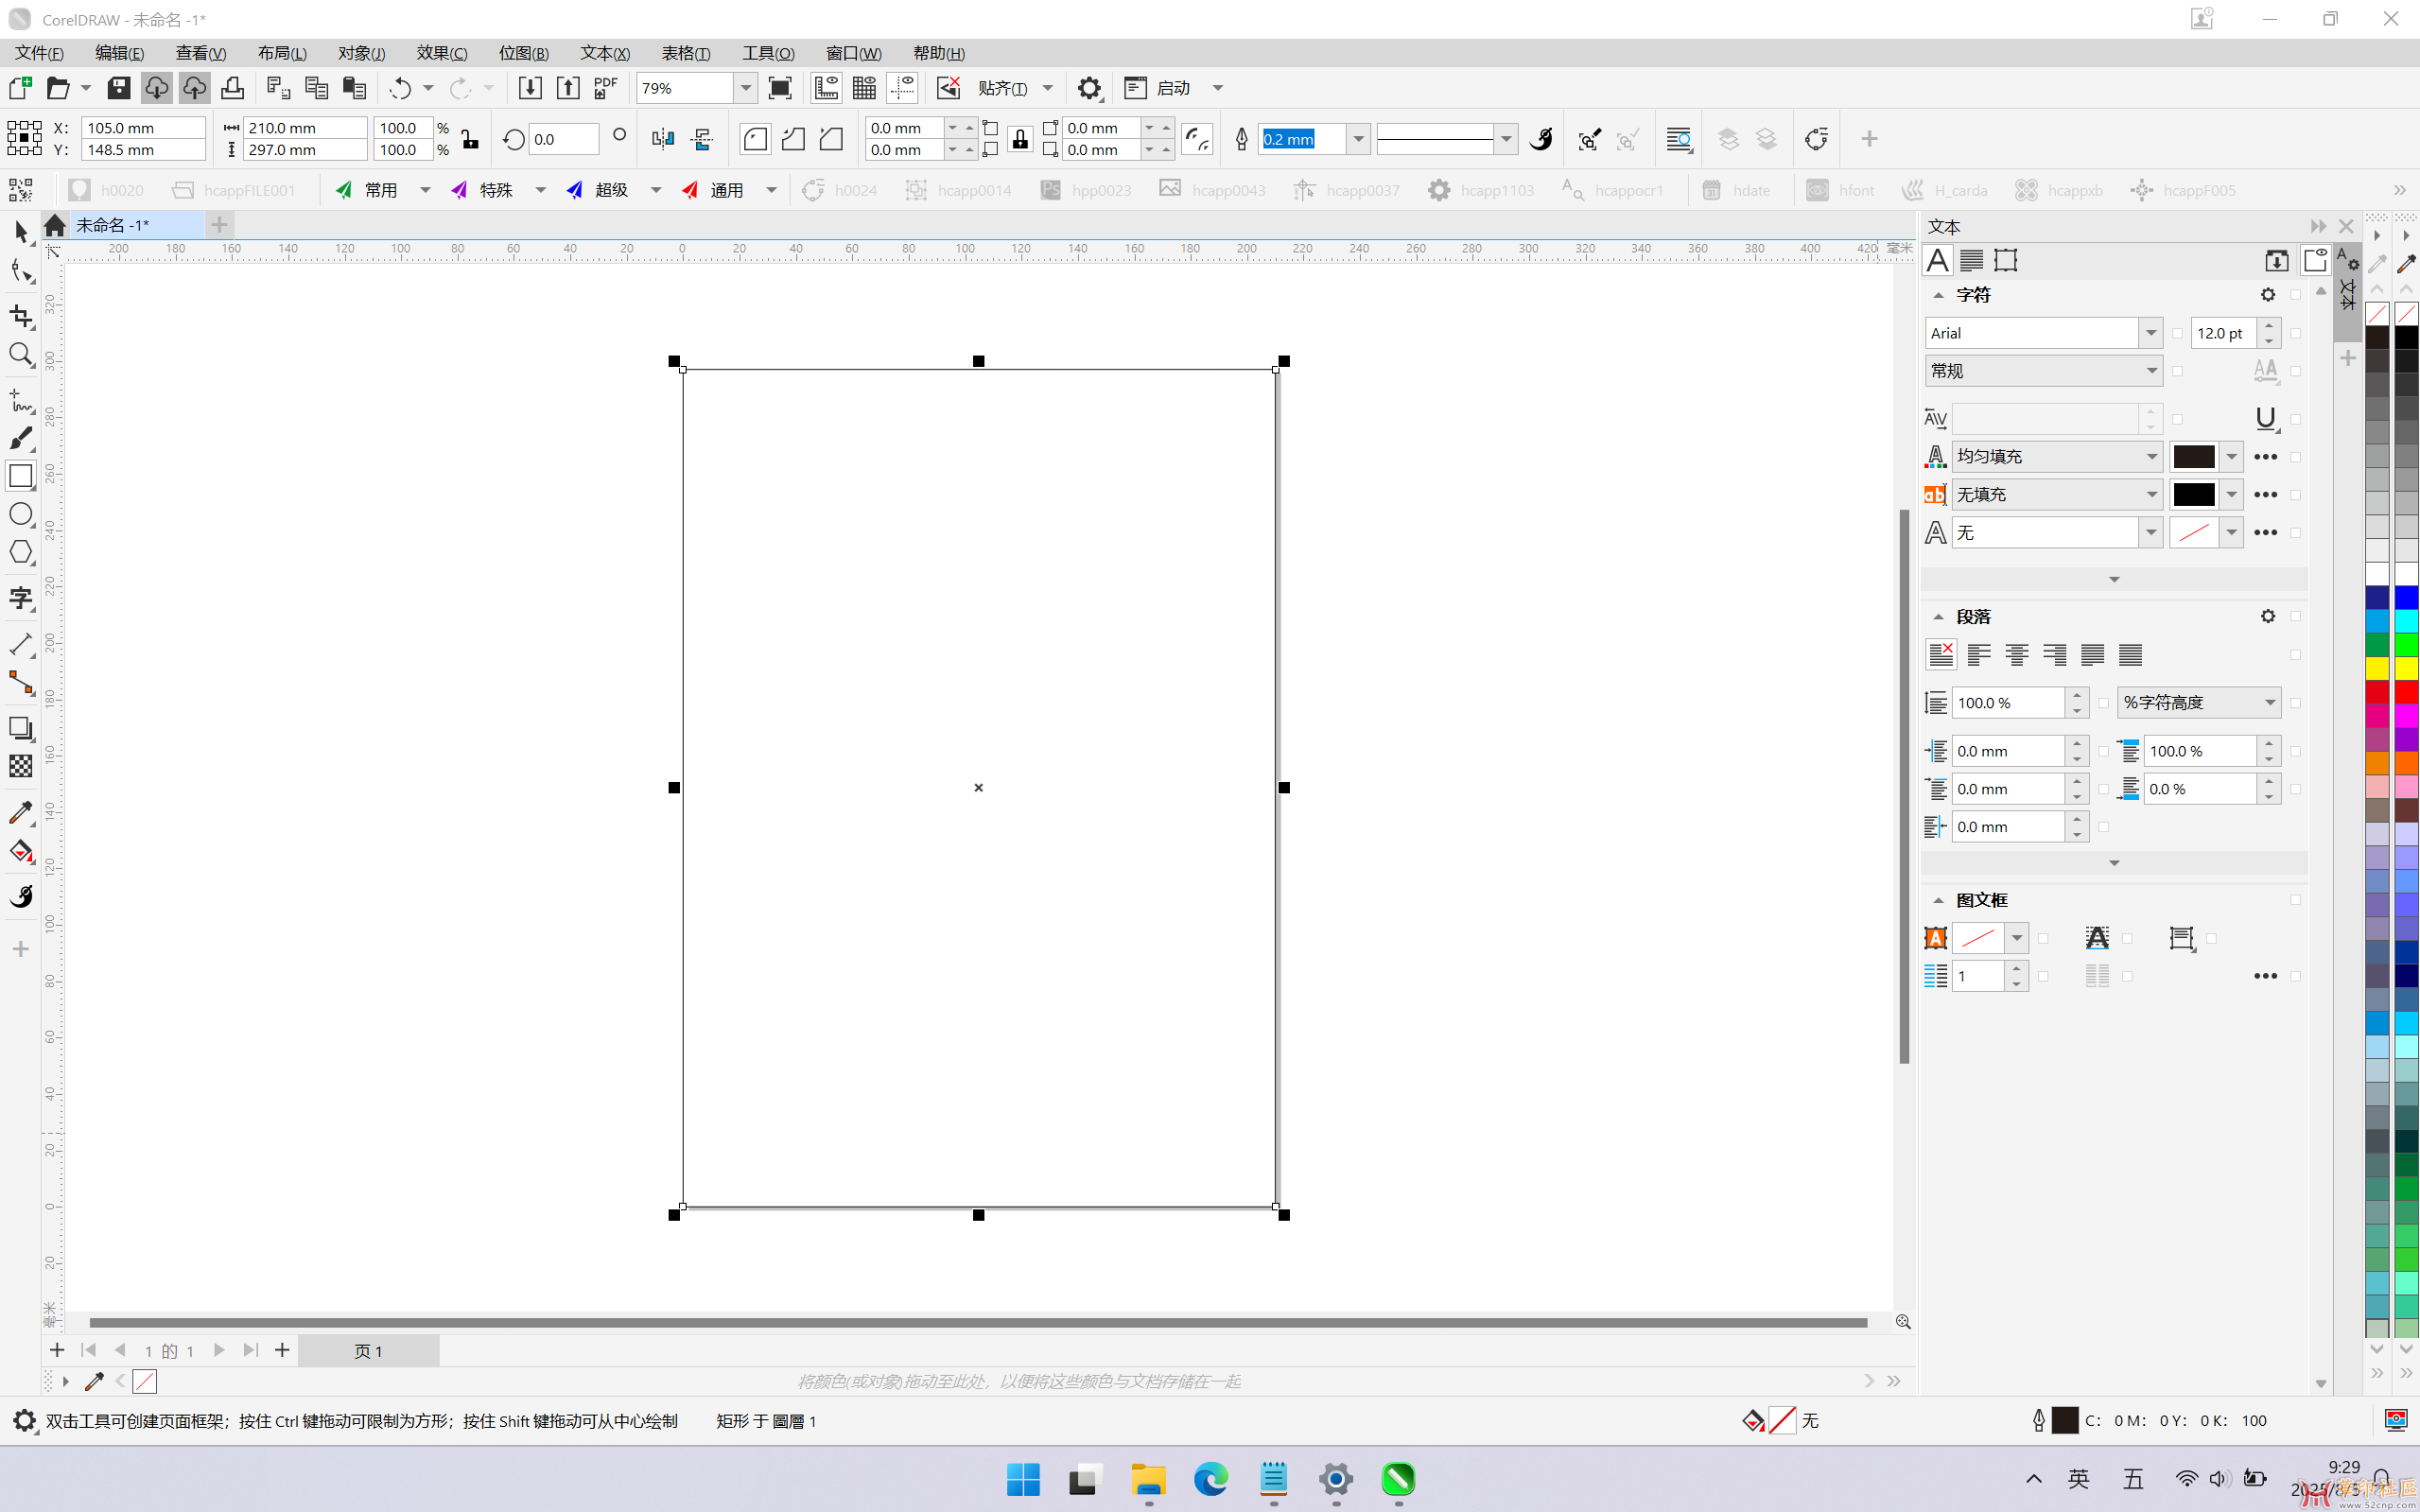Image resolution: width=2420 pixels, height=1512 pixels.
Task: Toggle show rulers icon in toolbar
Action: 826,88
